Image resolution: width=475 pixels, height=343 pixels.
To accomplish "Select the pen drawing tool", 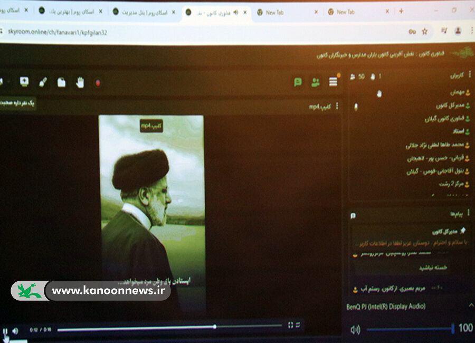I will [43, 82].
